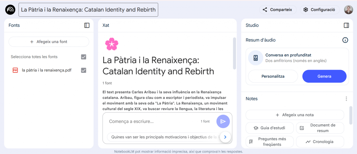Click the NotebookLM logo icon

[x=10, y=10]
